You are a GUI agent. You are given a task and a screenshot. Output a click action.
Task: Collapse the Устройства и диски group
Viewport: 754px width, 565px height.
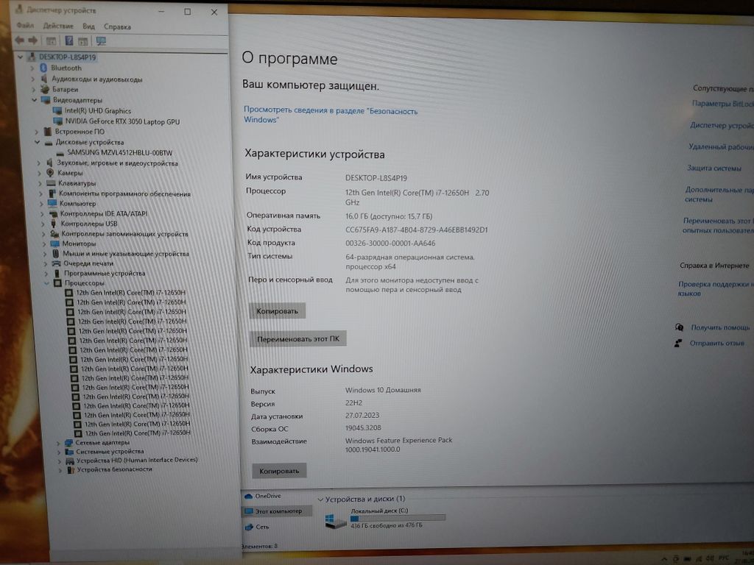[x=320, y=499]
